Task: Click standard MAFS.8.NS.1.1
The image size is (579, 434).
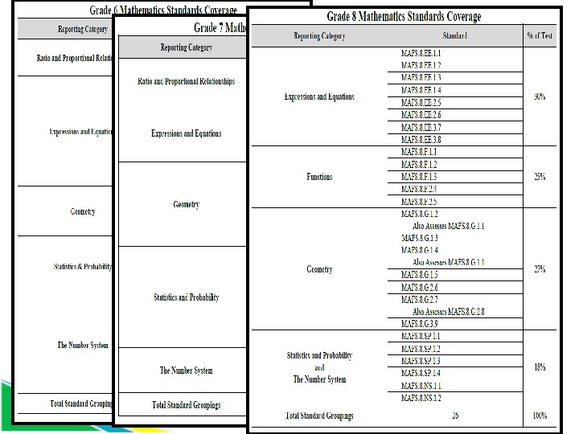Action: 421,386
